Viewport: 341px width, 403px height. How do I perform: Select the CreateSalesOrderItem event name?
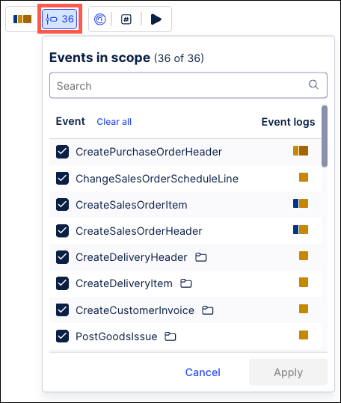pos(132,205)
